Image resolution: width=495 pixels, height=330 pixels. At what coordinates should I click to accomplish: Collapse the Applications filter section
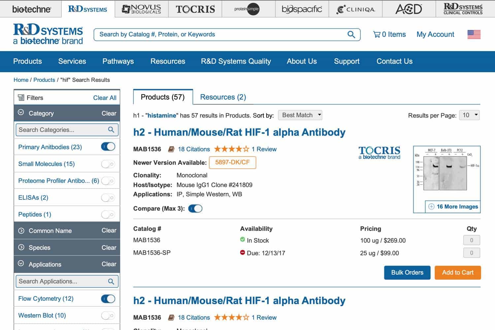point(21,263)
